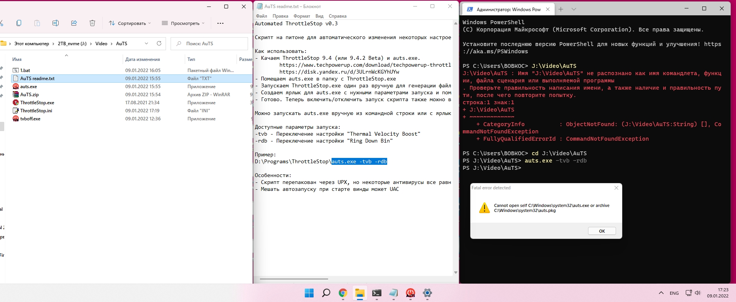
Task: Select the AuTS readme.txt file icon
Action: tap(16, 78)
